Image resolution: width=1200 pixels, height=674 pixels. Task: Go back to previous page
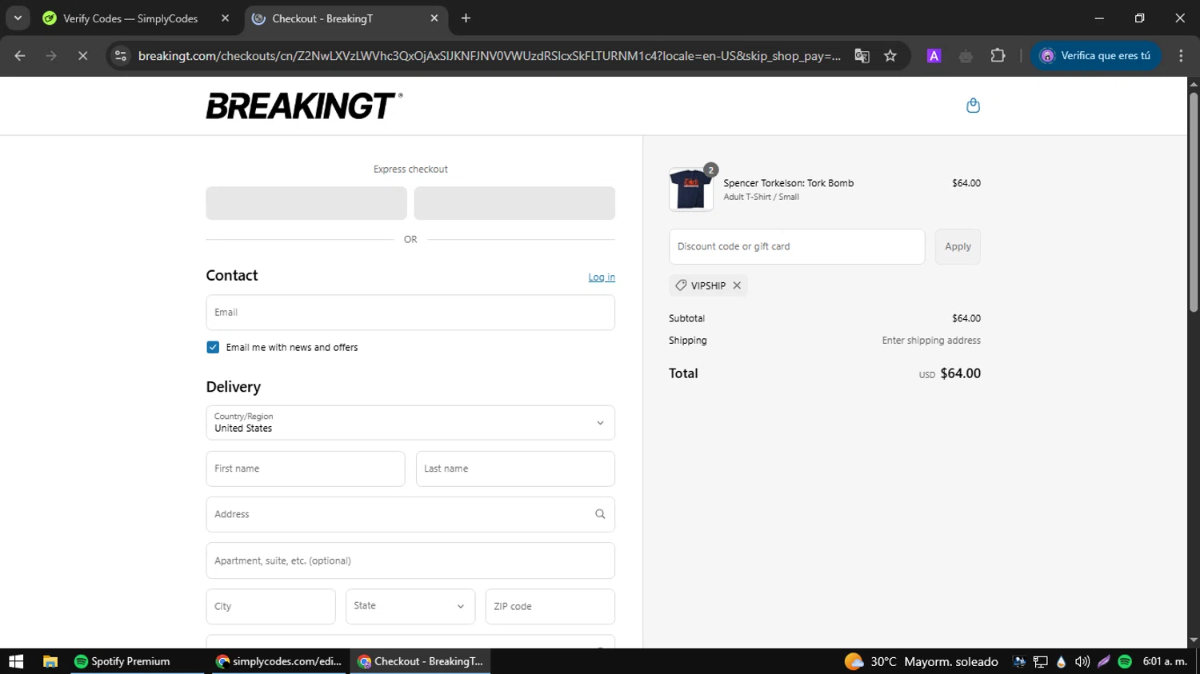(x=20, y=55)
